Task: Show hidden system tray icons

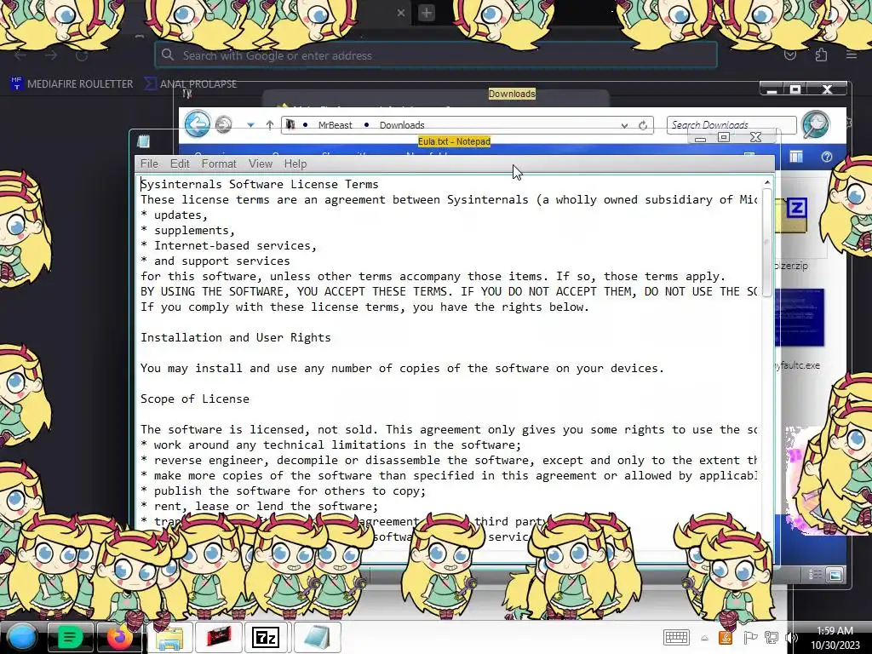Action: point(704,639)
